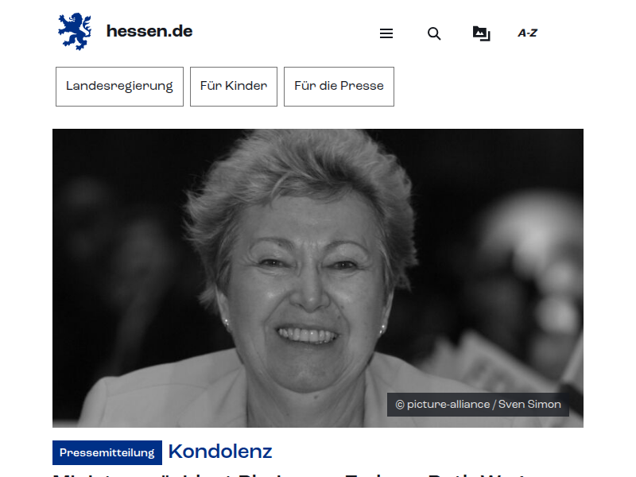Click the picture-alliance agency name

click(x=448, y=405)
